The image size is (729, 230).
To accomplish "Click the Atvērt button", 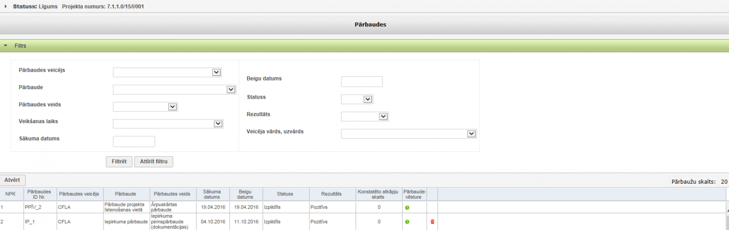I will pyautogui.click(x=12, y=180).
